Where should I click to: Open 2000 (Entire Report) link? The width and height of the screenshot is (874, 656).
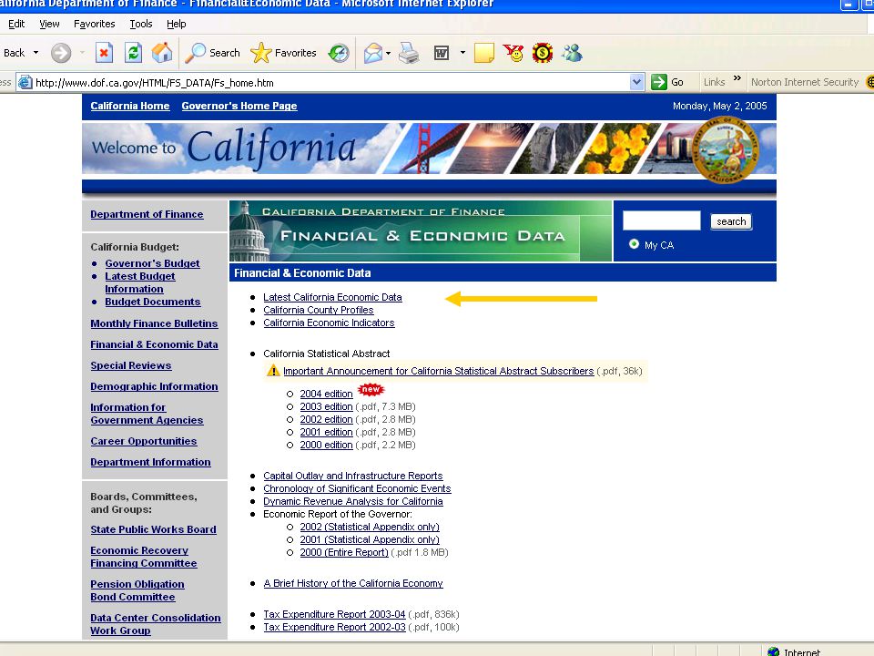pyautogui.click(x=344, y=552)
